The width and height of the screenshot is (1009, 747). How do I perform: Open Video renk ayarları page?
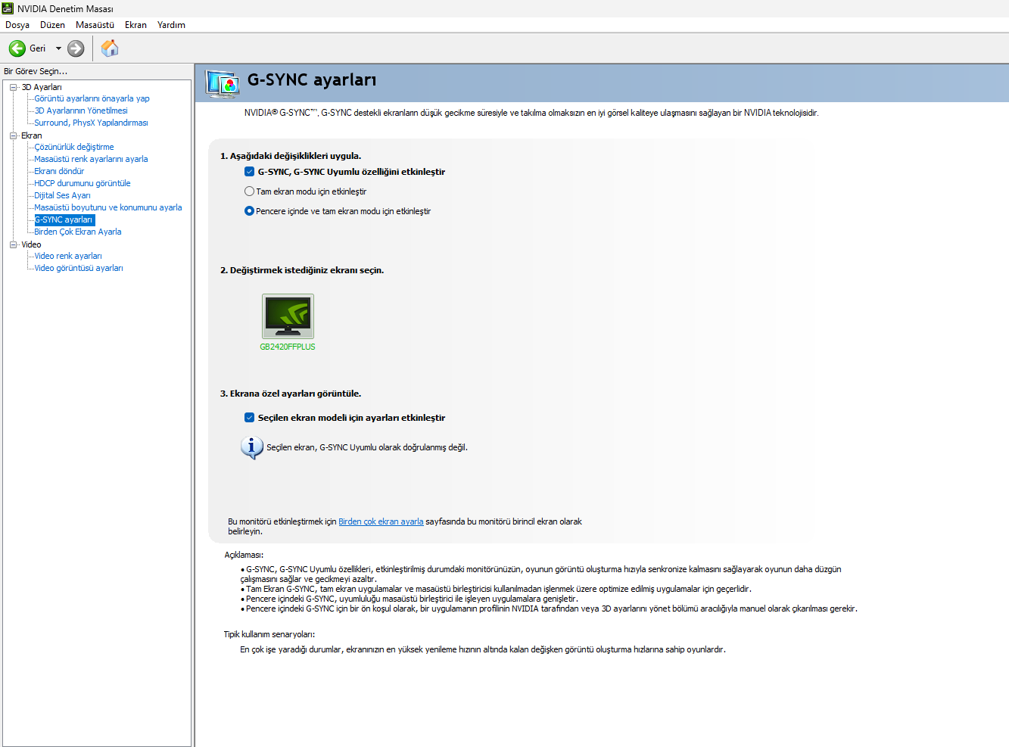click(x=68, y=256)
